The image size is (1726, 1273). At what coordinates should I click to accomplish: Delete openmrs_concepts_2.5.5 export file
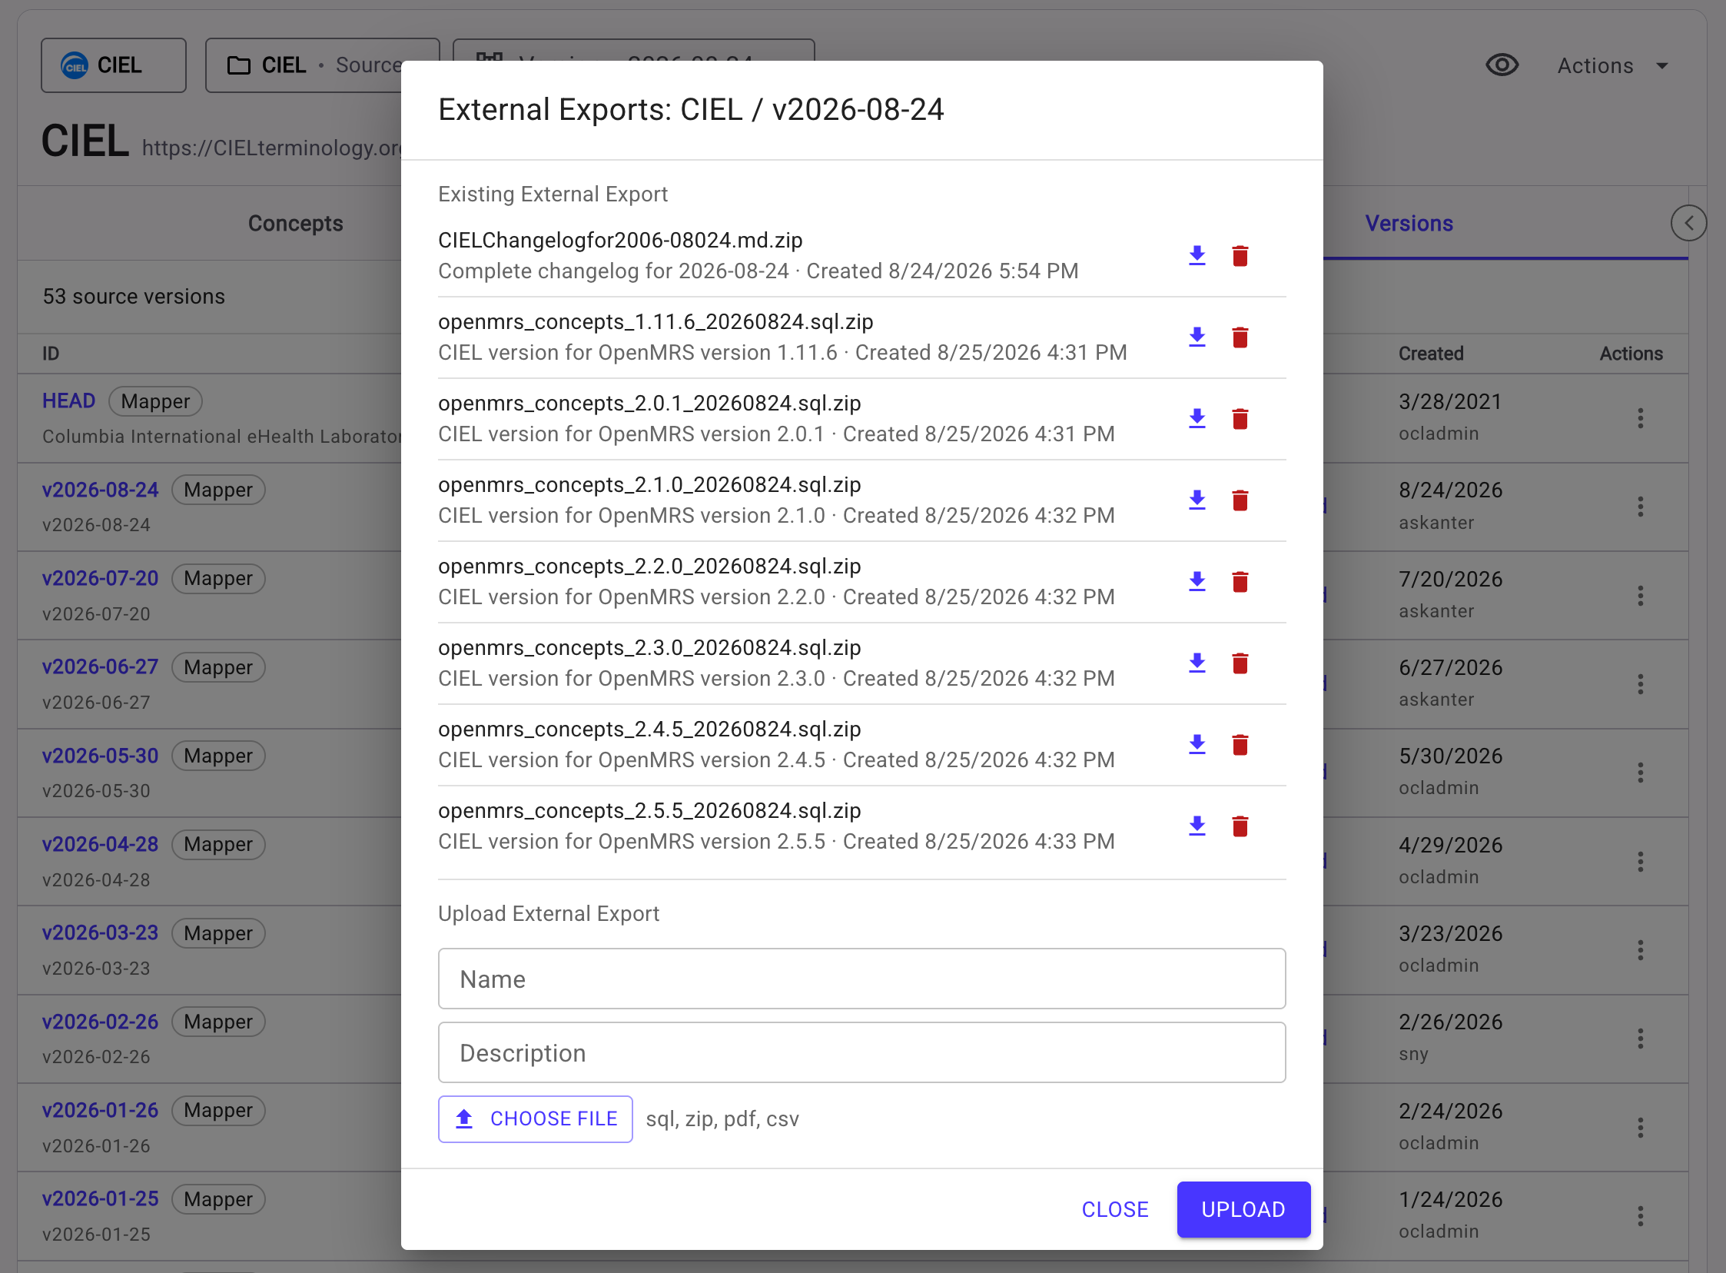tap(1240, 826)
